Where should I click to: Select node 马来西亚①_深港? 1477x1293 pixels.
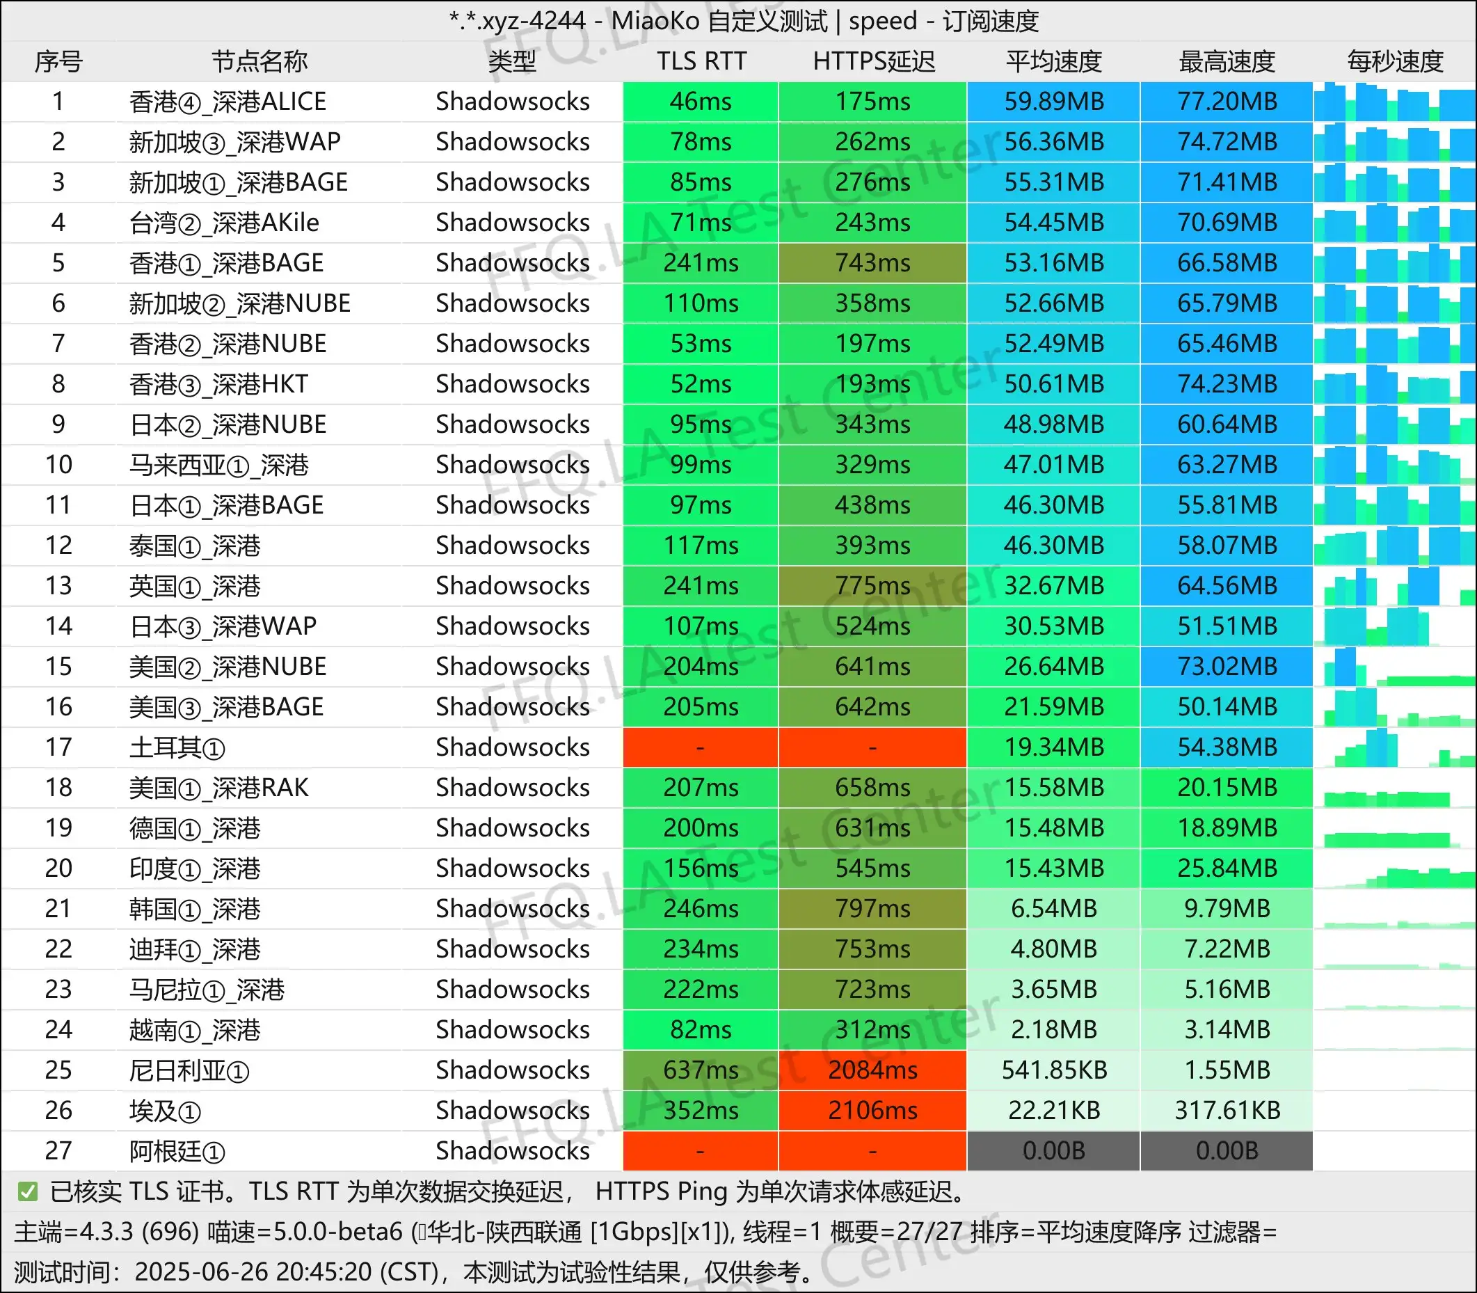tap(218, 466)
